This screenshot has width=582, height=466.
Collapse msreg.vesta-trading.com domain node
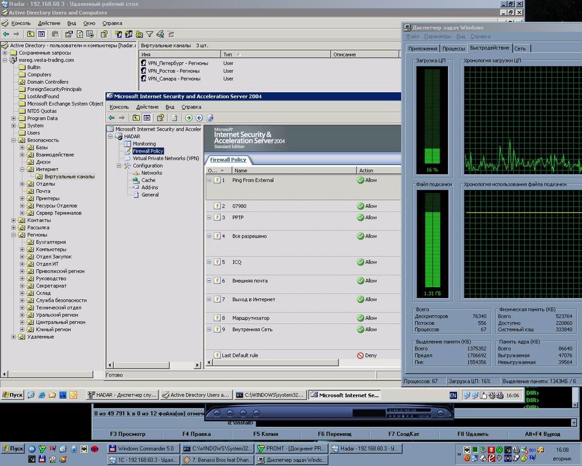(5, 60)
